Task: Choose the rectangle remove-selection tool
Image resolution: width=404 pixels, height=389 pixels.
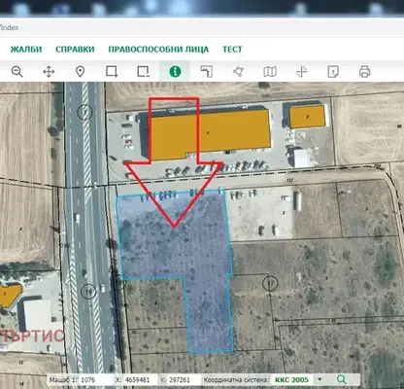Action: tap(143, 71)
